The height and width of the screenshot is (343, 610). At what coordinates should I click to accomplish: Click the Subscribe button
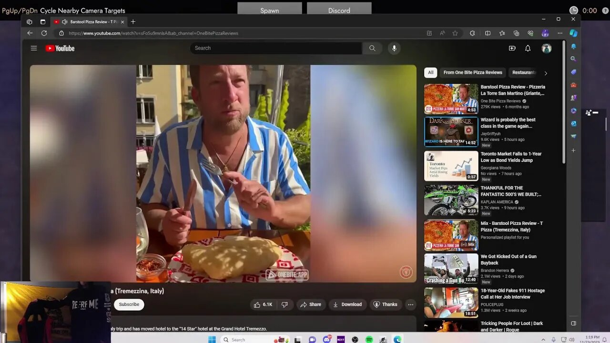coord(129,304)
